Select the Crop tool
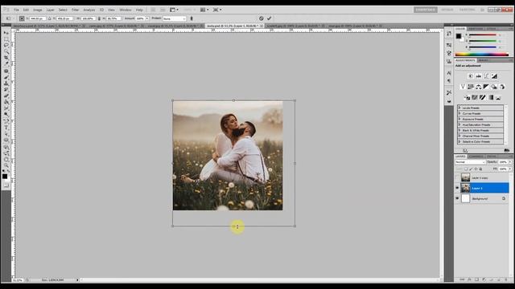 point(6,58)
